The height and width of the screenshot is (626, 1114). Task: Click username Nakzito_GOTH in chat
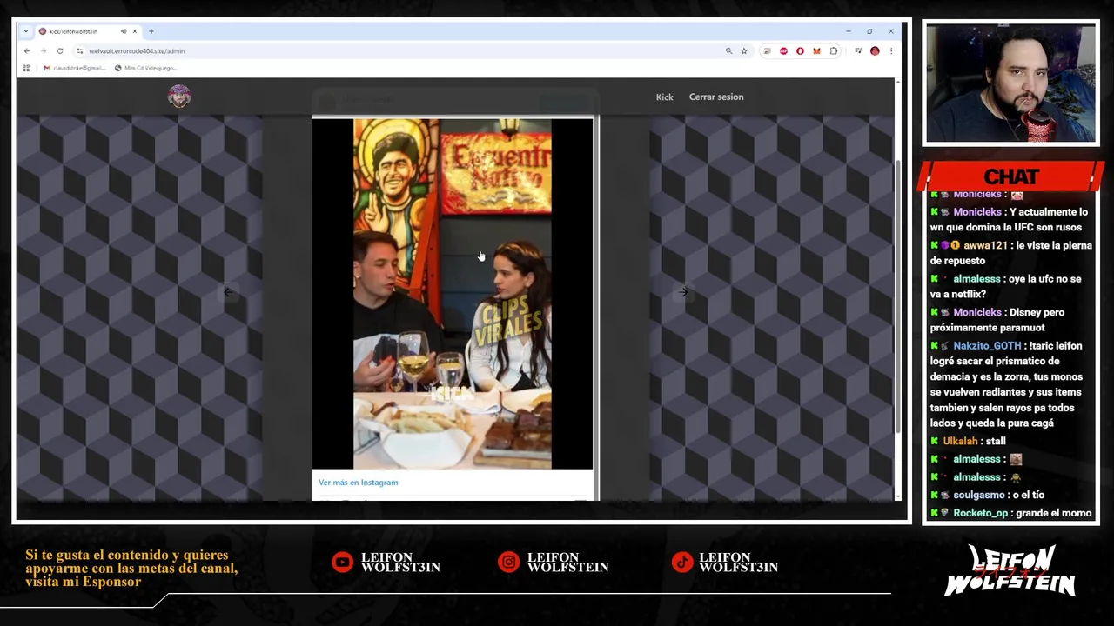(x=987, y=346)
